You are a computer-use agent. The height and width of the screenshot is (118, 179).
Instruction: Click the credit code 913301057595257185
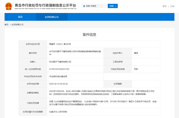click(x=59, y=69)
